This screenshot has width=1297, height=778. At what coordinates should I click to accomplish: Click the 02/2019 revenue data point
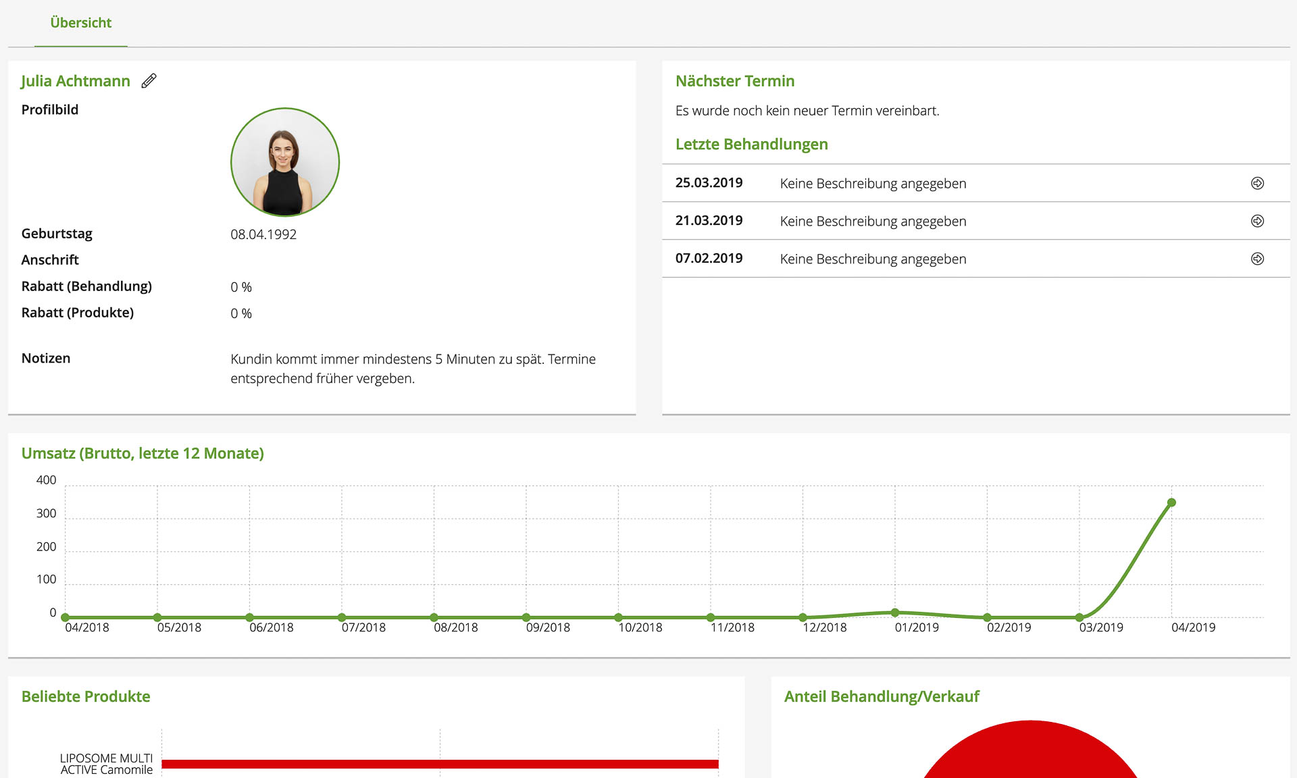(987, 617)
